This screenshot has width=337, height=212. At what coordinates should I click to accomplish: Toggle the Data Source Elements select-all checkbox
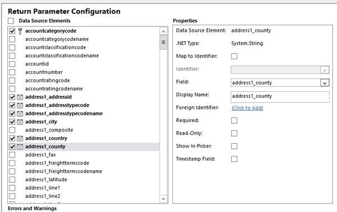pyautogui.click(x=11, y=21)
